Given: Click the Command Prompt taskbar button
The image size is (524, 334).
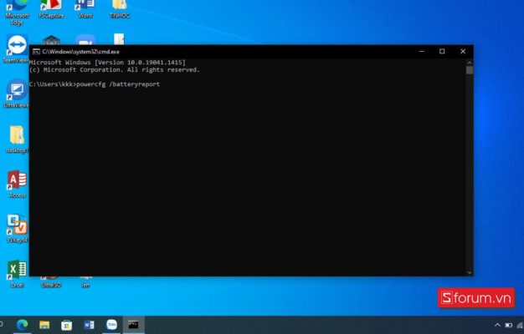Looking at the screenshot, I should [x=133, y=324].
